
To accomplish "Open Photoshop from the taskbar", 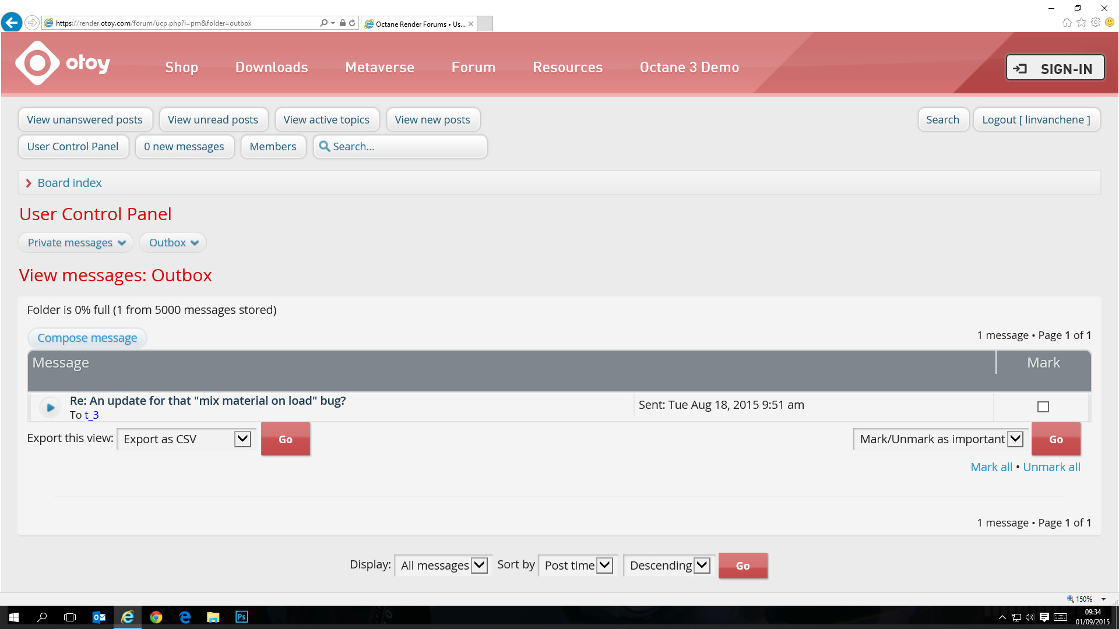I will point(241,617).
